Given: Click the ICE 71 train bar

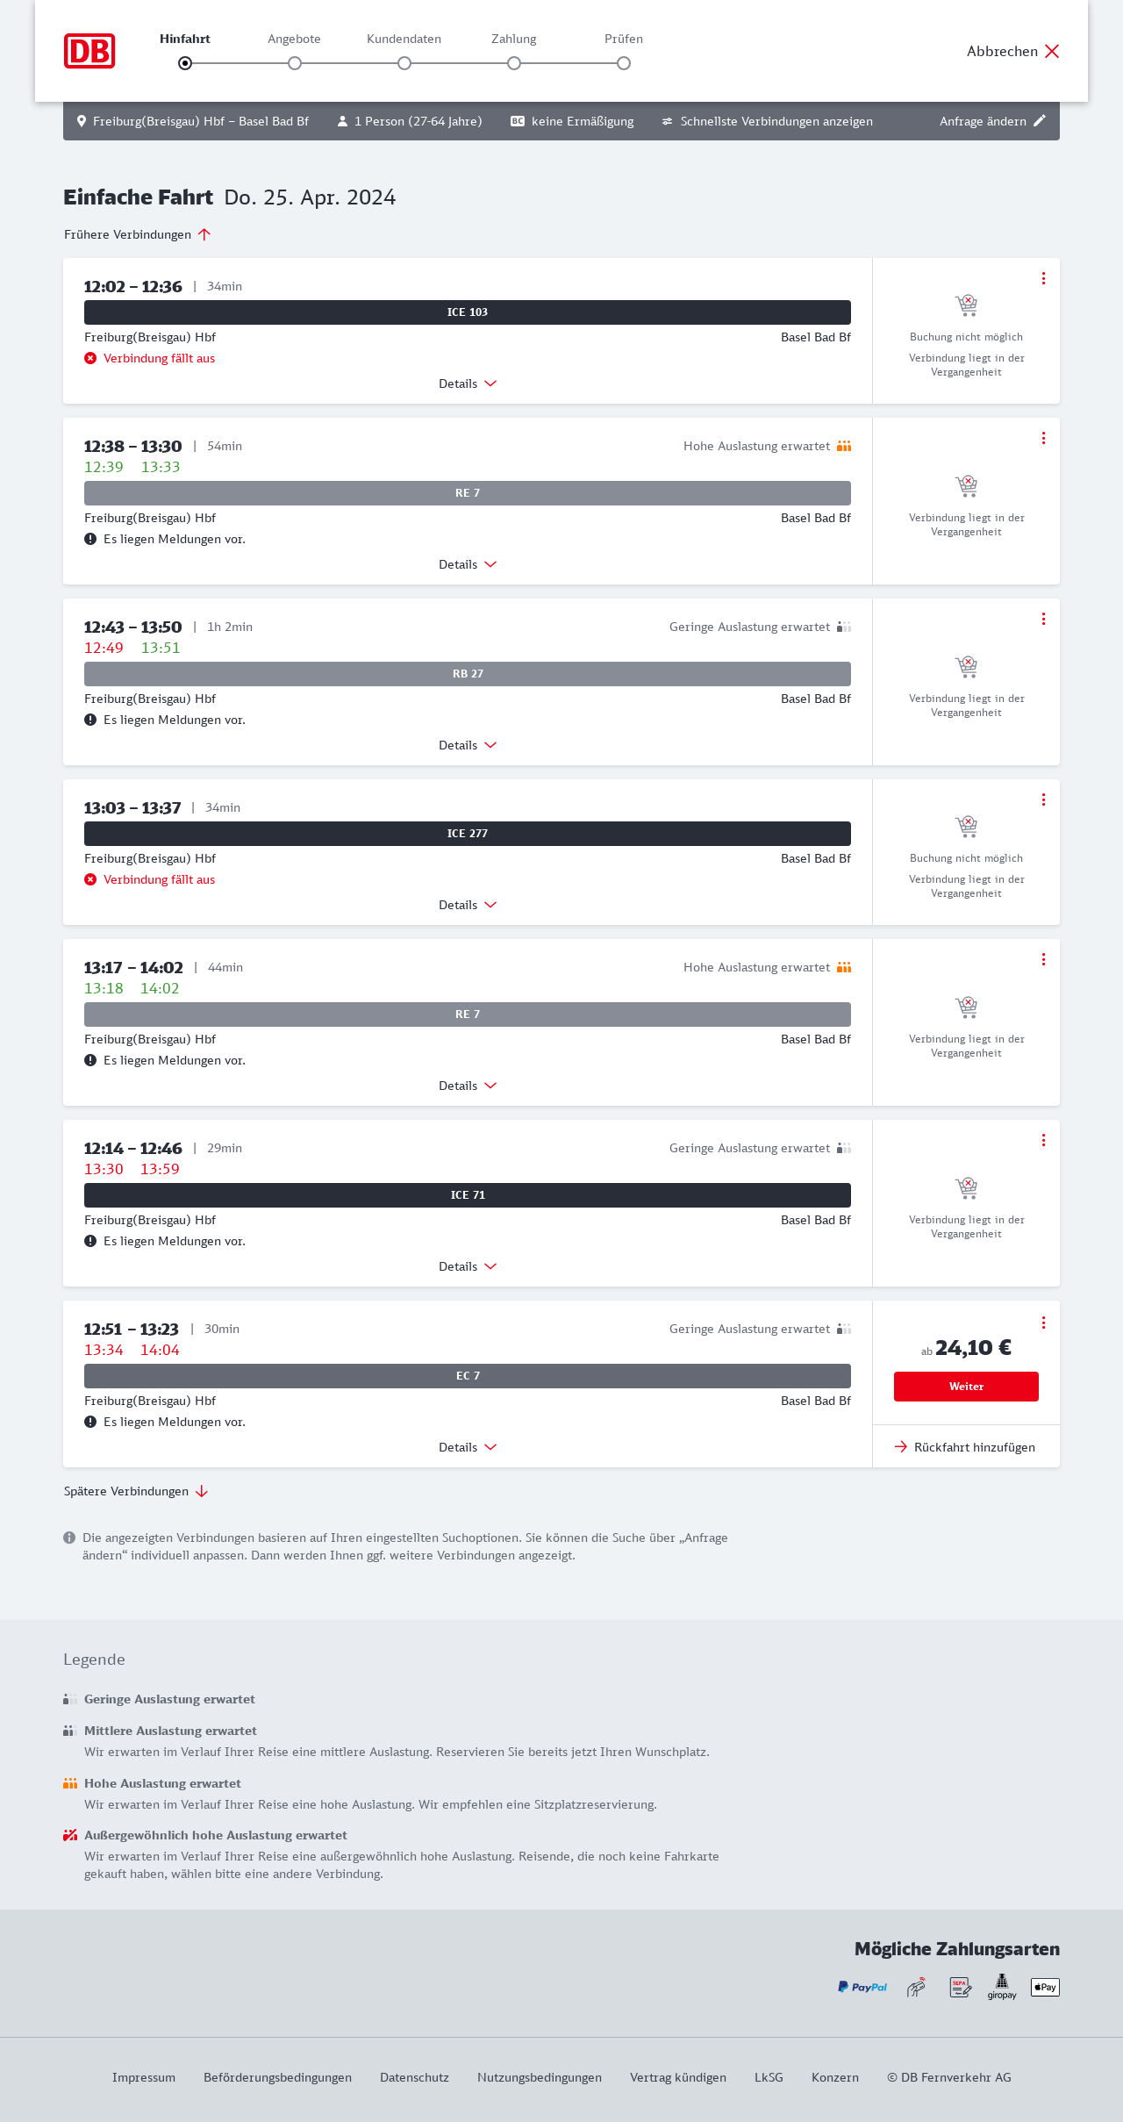Looking at the screenshot, I should click(x=468, y=1195).
